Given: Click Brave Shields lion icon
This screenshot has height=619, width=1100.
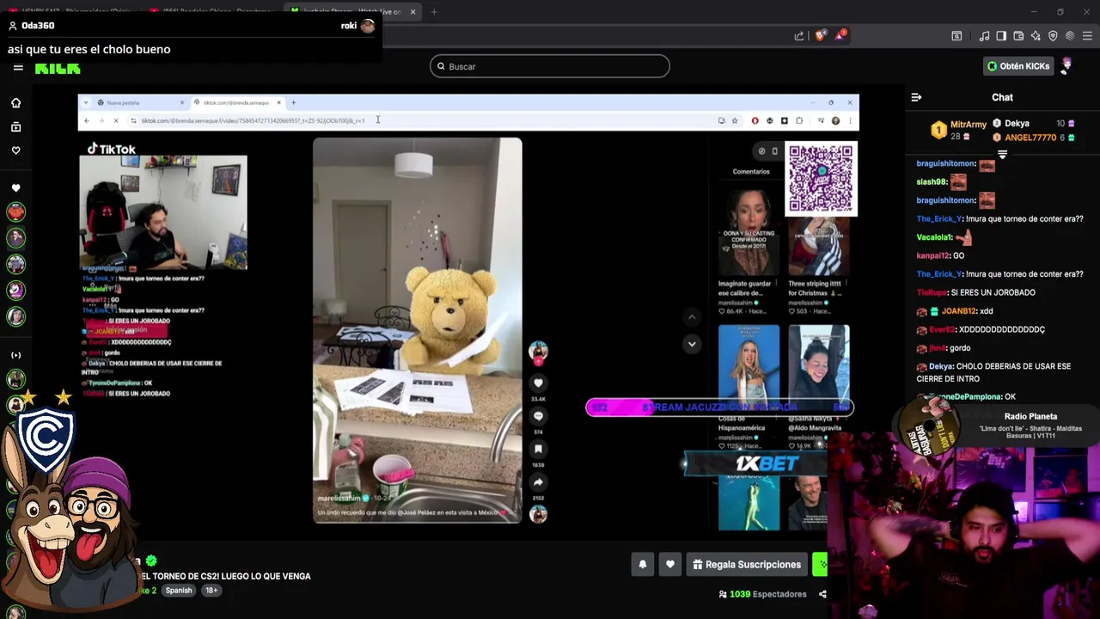Looking at the screenshot, I should coord(820,35).
